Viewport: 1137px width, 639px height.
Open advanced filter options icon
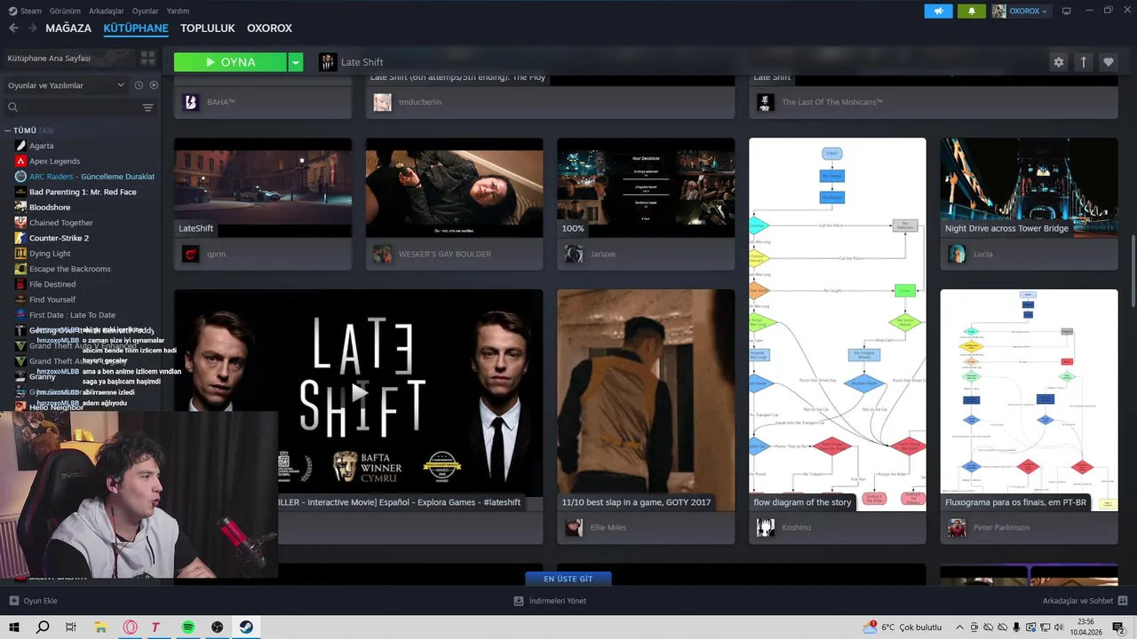point(147,107)
